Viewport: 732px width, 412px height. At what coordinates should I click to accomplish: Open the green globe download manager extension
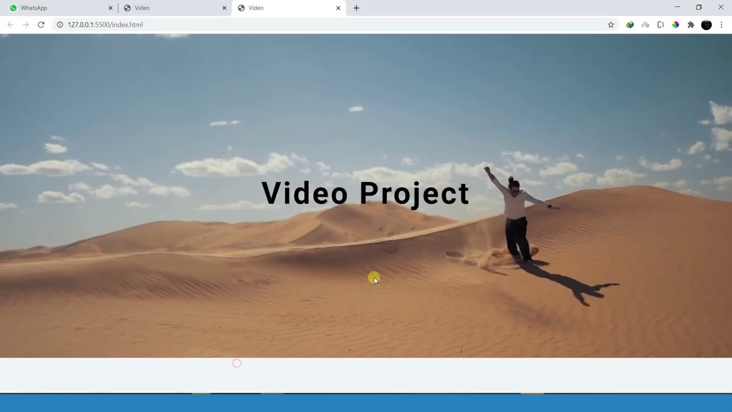(630, 25)
